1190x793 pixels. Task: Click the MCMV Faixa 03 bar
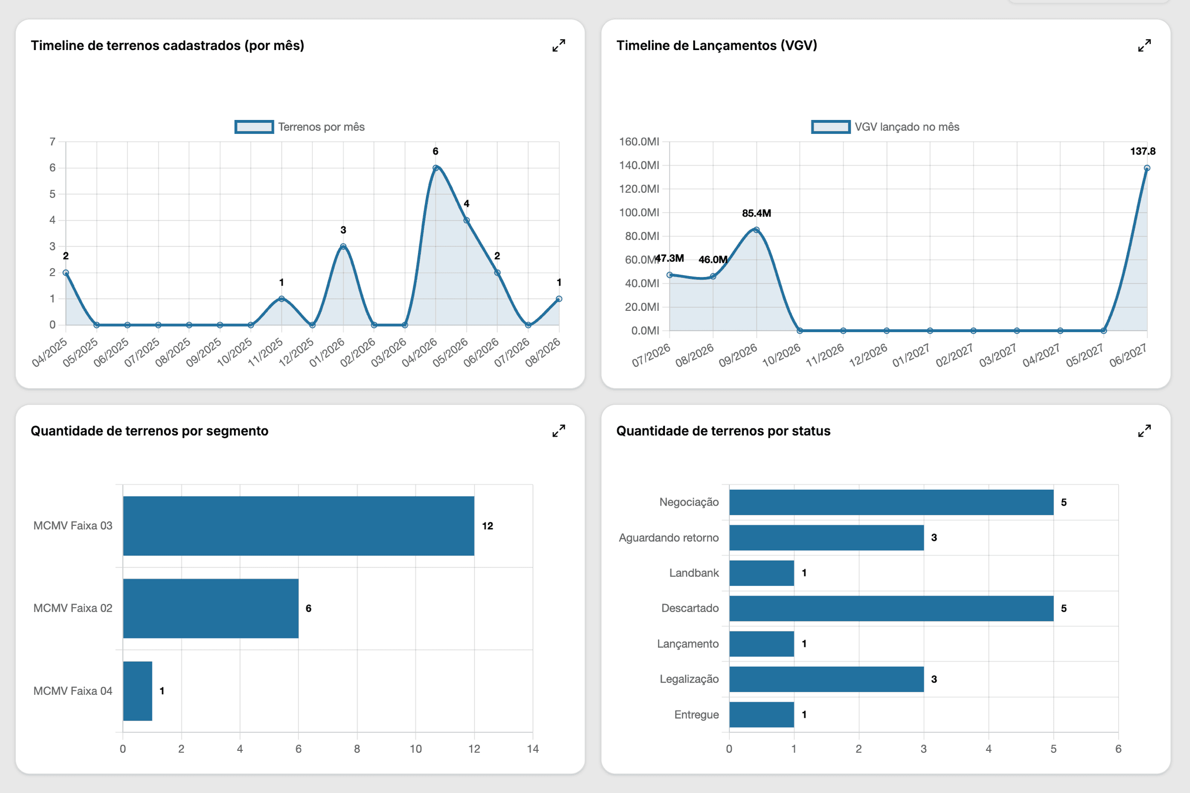point(298,526)
